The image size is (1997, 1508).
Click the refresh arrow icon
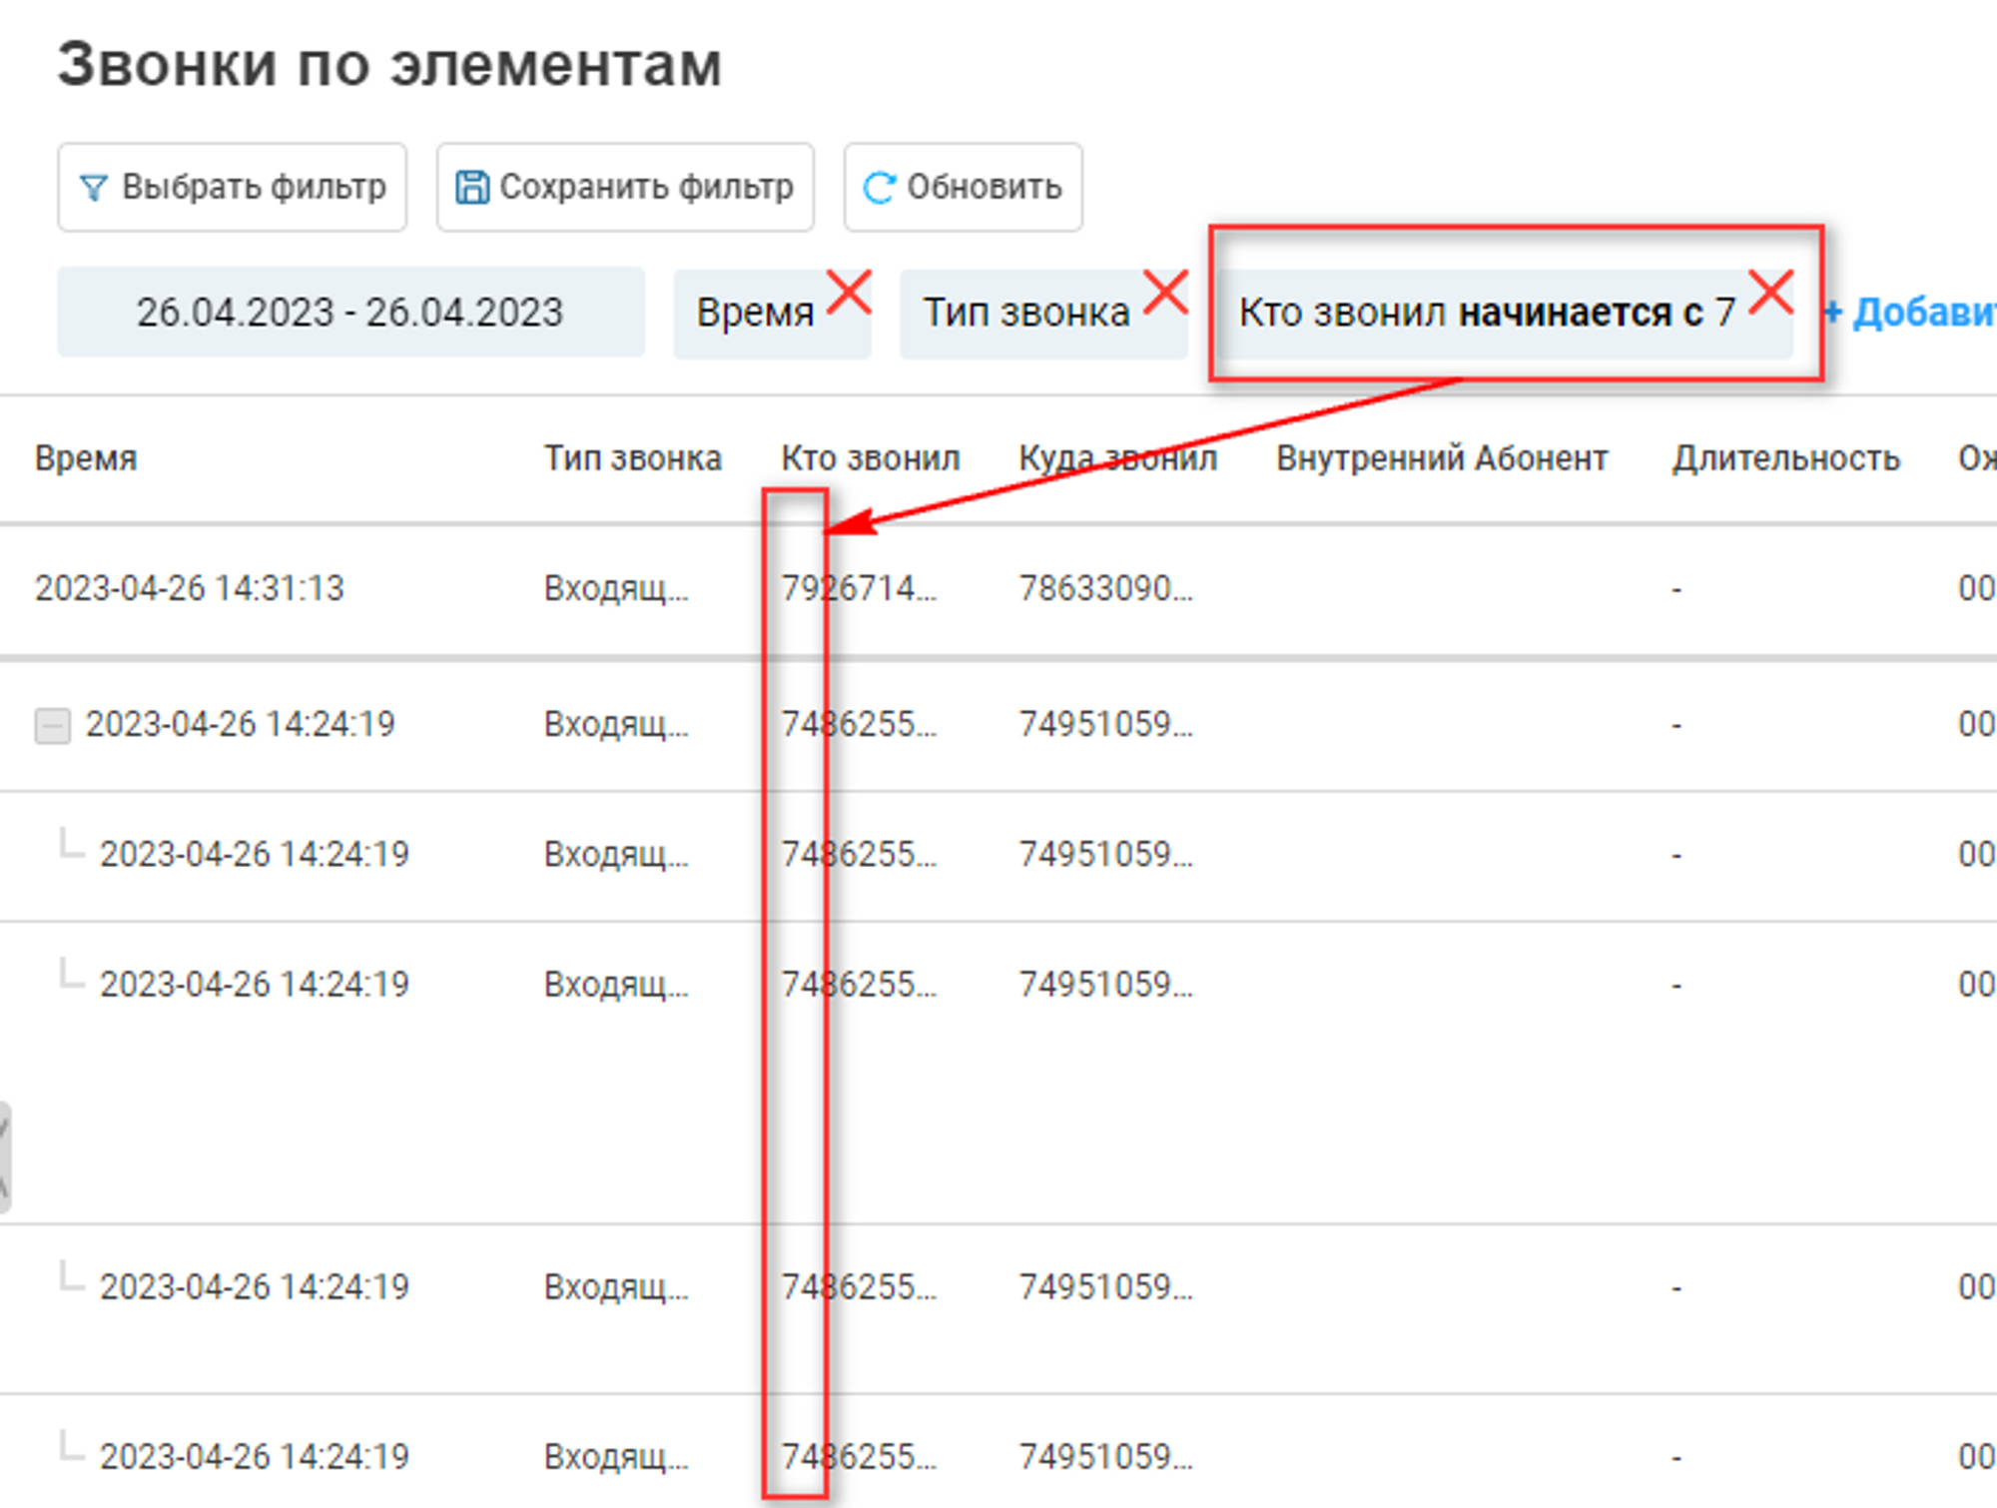tap(879, 188)
